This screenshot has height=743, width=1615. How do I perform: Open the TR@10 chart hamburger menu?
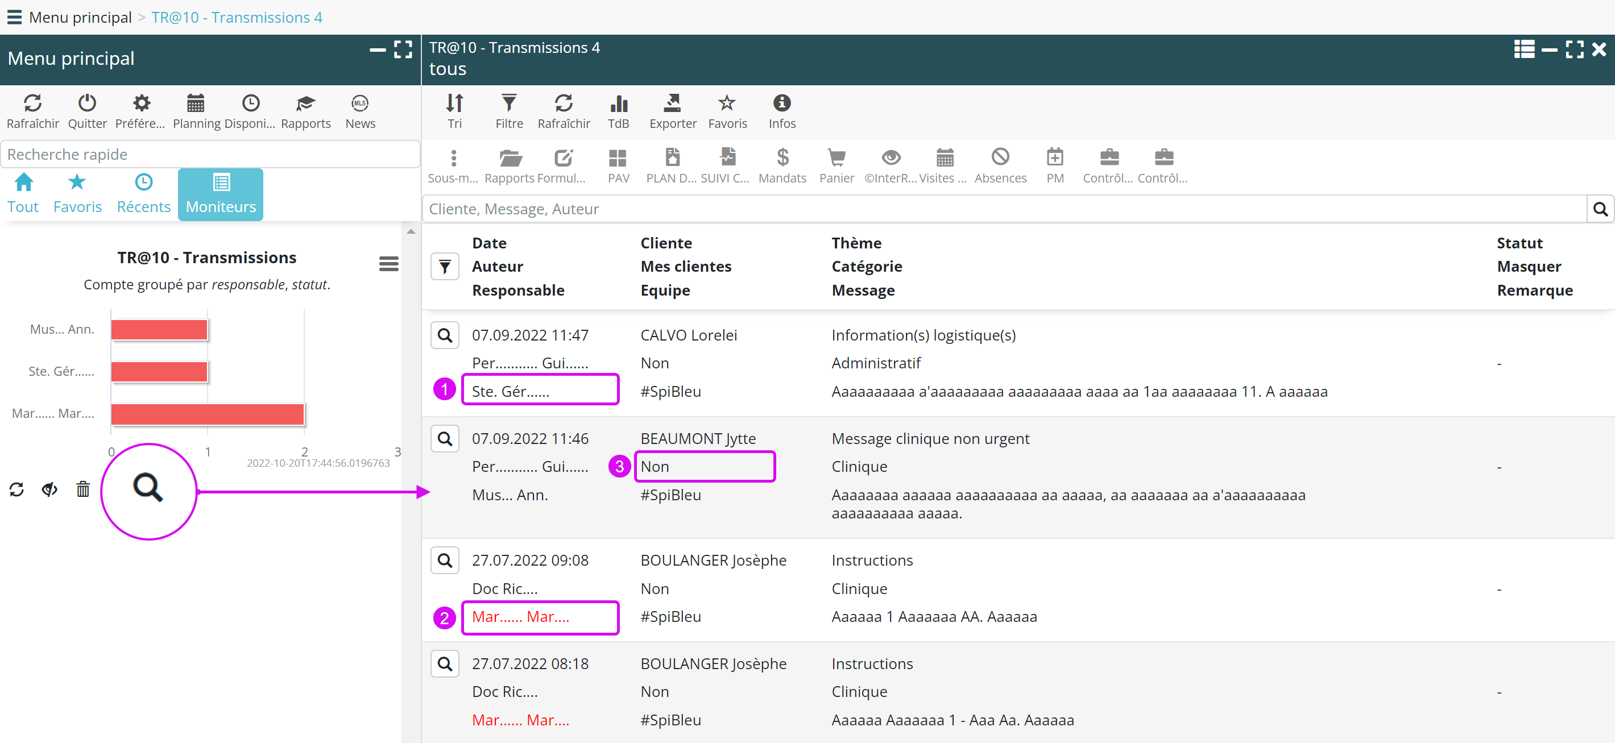point(389,264)
